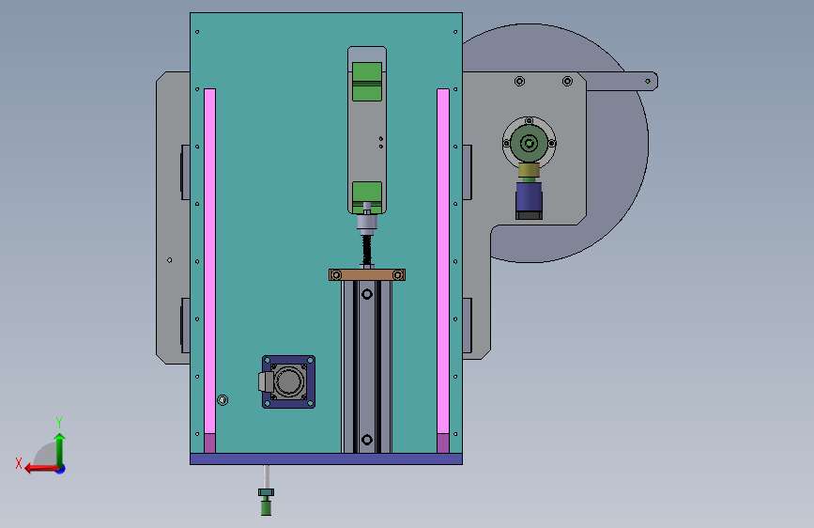
Task: Select the lower green block in the slot
Action: click(367, 197)
